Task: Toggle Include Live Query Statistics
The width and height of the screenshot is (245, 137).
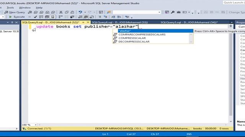Action: pyautogui.click(x=66, y=17)
